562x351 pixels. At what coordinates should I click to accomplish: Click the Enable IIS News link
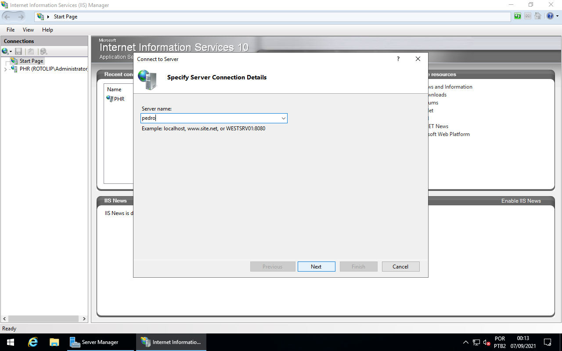[x=521, y=201]
